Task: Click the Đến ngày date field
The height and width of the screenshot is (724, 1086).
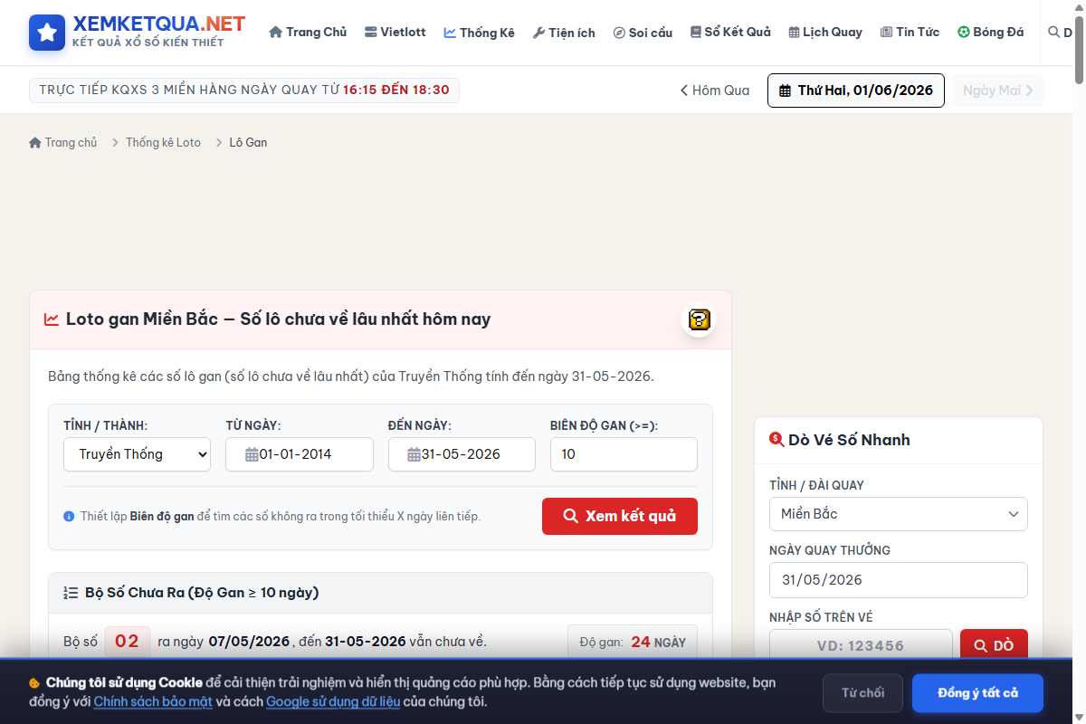Action: tap(462, 454)
